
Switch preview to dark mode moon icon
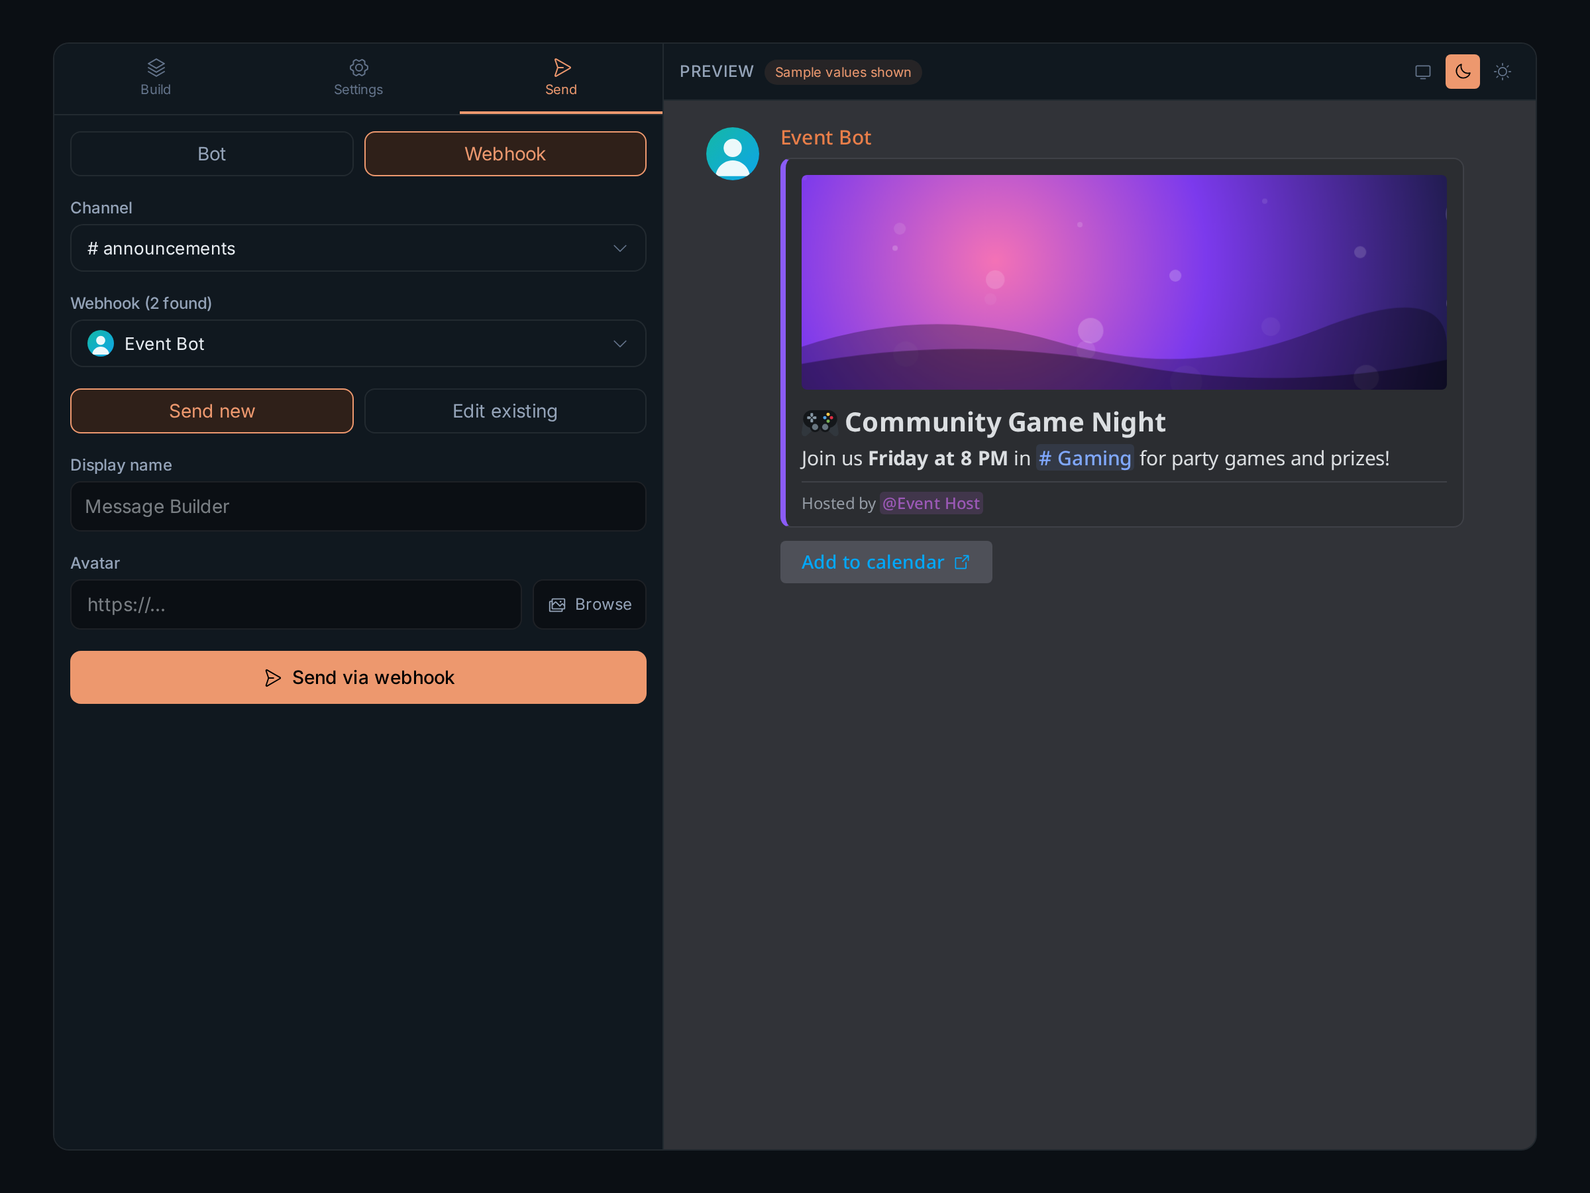pos(1462,72)
